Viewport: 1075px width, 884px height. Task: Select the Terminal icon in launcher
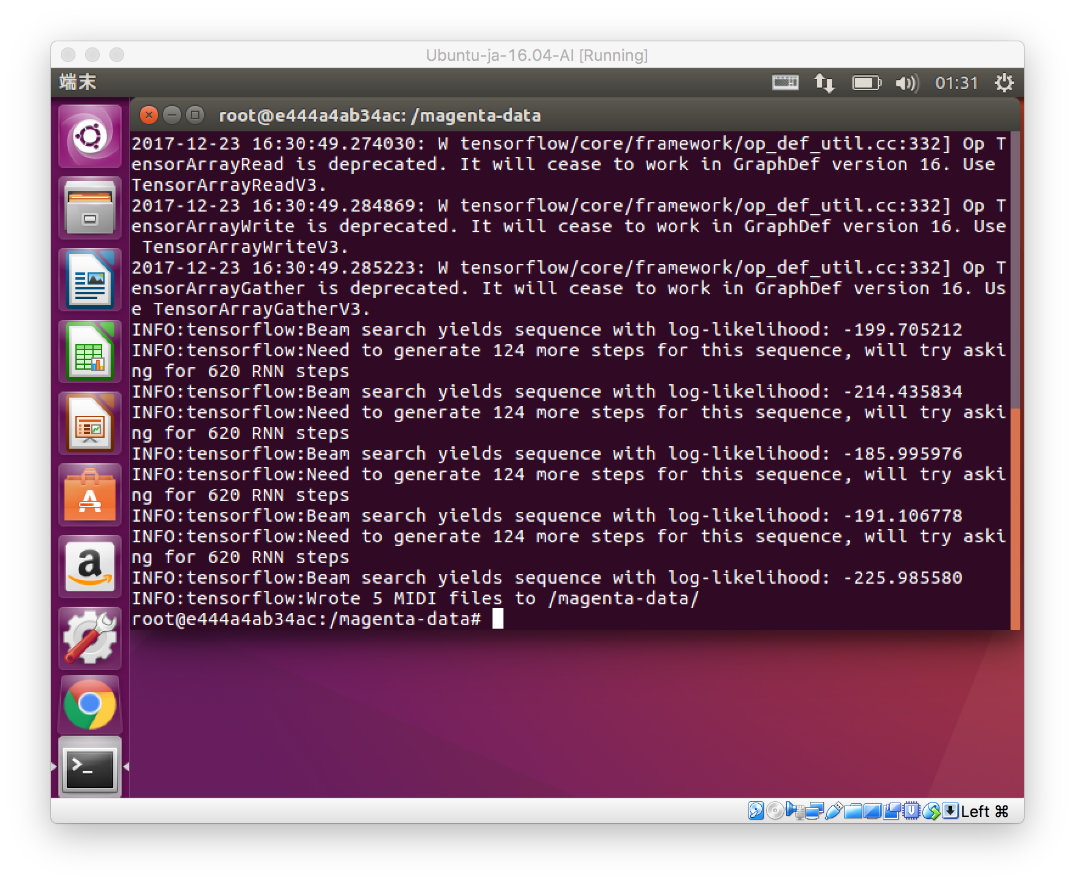point(90,767)
